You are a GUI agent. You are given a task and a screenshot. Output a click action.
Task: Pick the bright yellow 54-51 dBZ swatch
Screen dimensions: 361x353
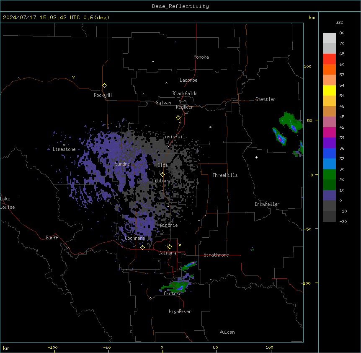329,90
